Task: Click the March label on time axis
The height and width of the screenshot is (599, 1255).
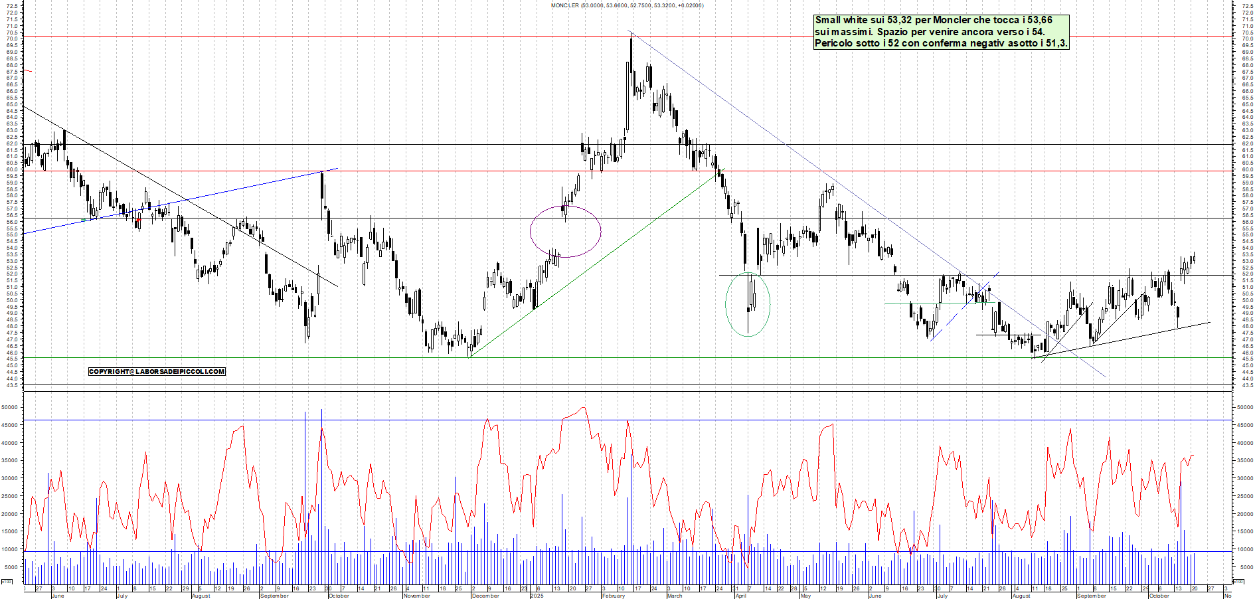Action: tap(675, 596)
